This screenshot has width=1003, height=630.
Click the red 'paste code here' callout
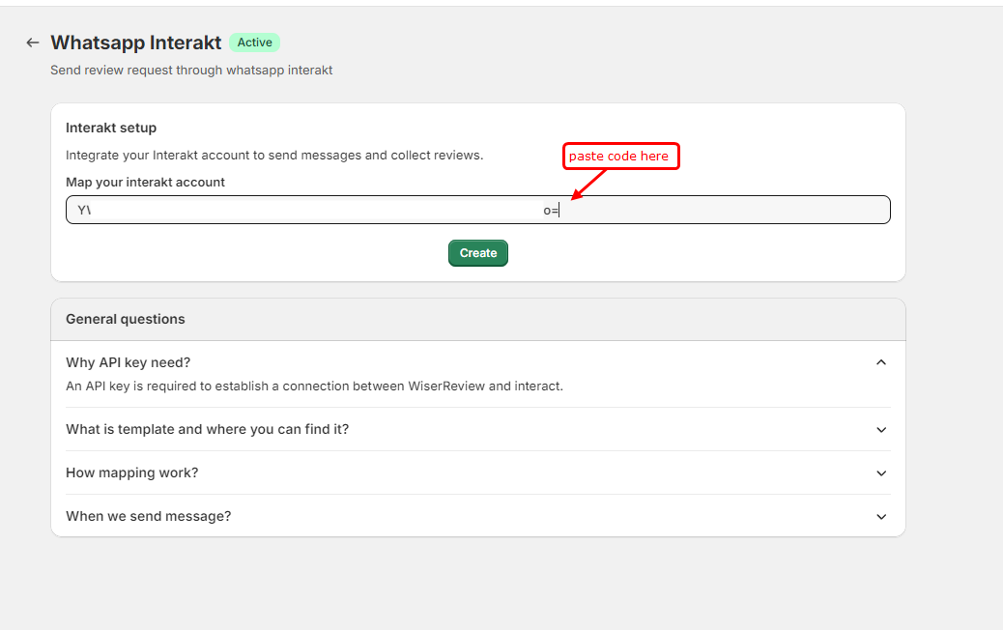tap(620, 156)
